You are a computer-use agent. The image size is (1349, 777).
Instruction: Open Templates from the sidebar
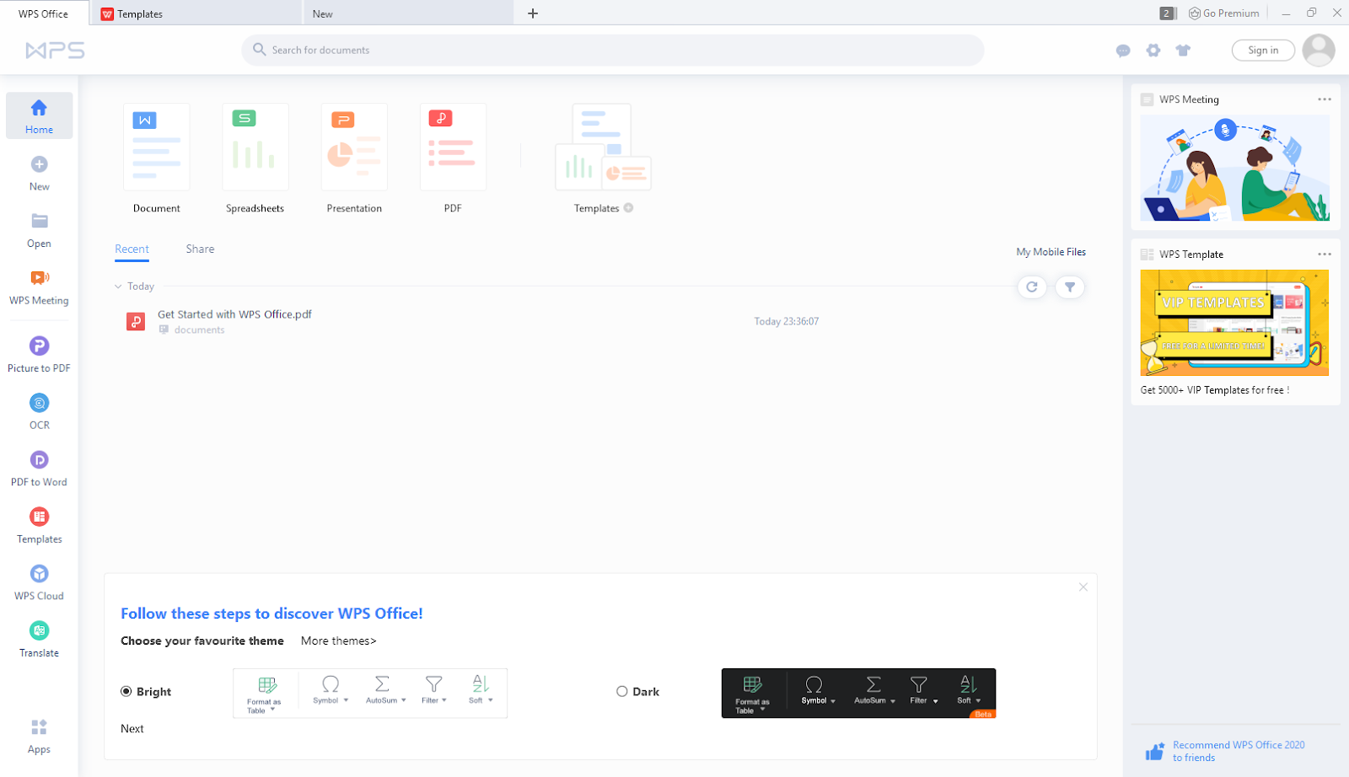click(x=39, y=525)
